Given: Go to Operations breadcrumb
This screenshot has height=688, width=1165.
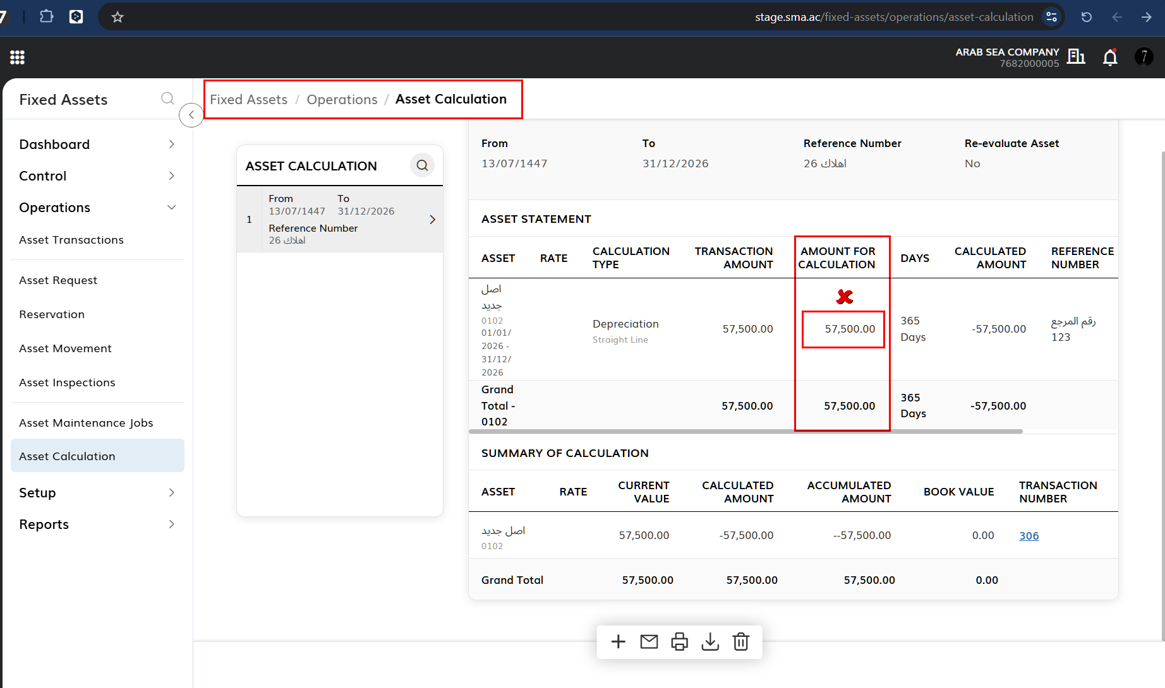Looking at the screenshot, I should click(x=342, y=100).
